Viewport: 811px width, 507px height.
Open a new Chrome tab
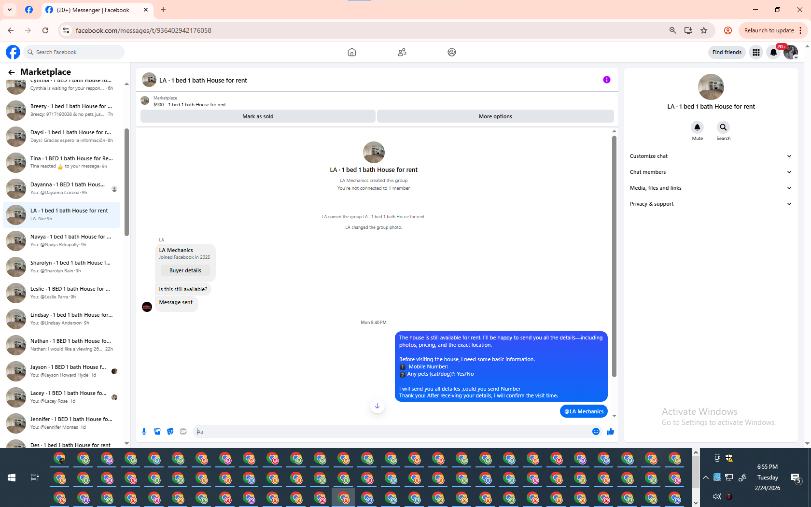point(163,10)
